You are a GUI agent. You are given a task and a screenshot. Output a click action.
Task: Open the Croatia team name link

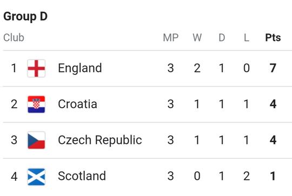pos(77,104)
